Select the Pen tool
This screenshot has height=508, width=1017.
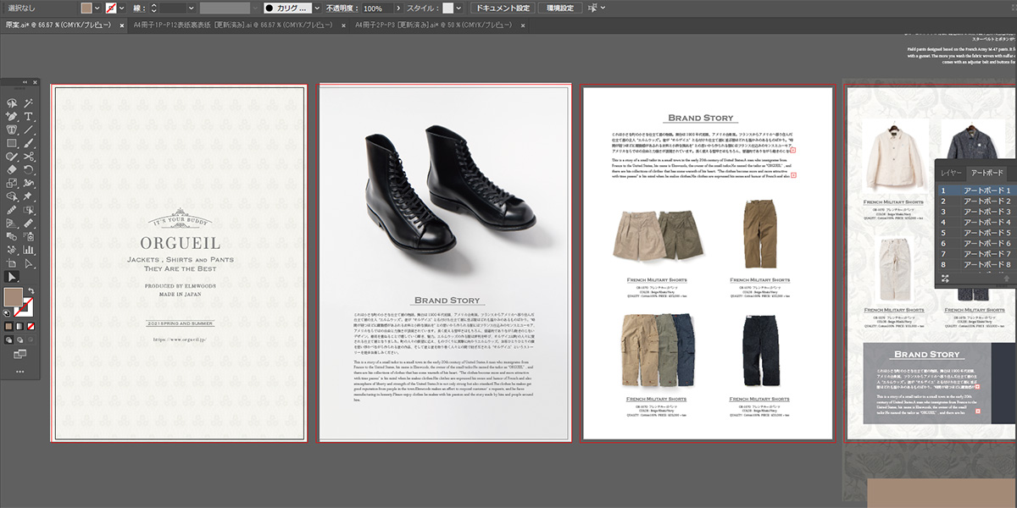coord(12,117)
